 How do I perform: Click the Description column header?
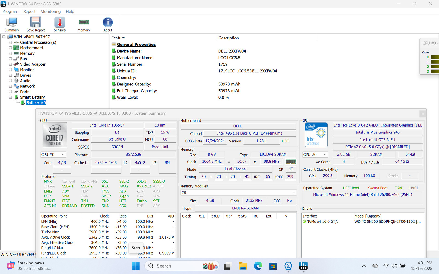(x=229, y=38)
